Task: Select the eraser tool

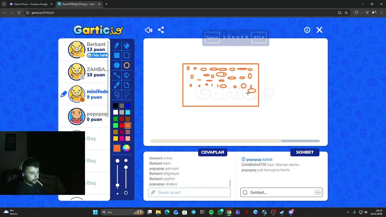Action: pyautogui.click(x=127, y=46)
